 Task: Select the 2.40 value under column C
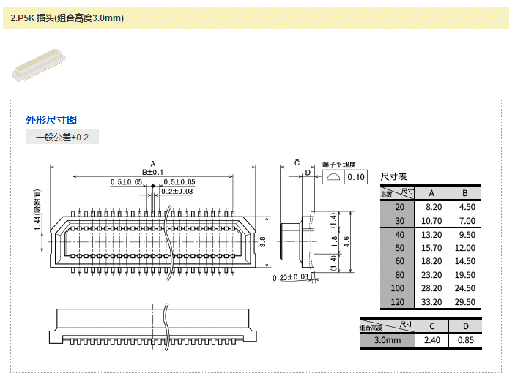pyautogui.click(x=432, y=340)
